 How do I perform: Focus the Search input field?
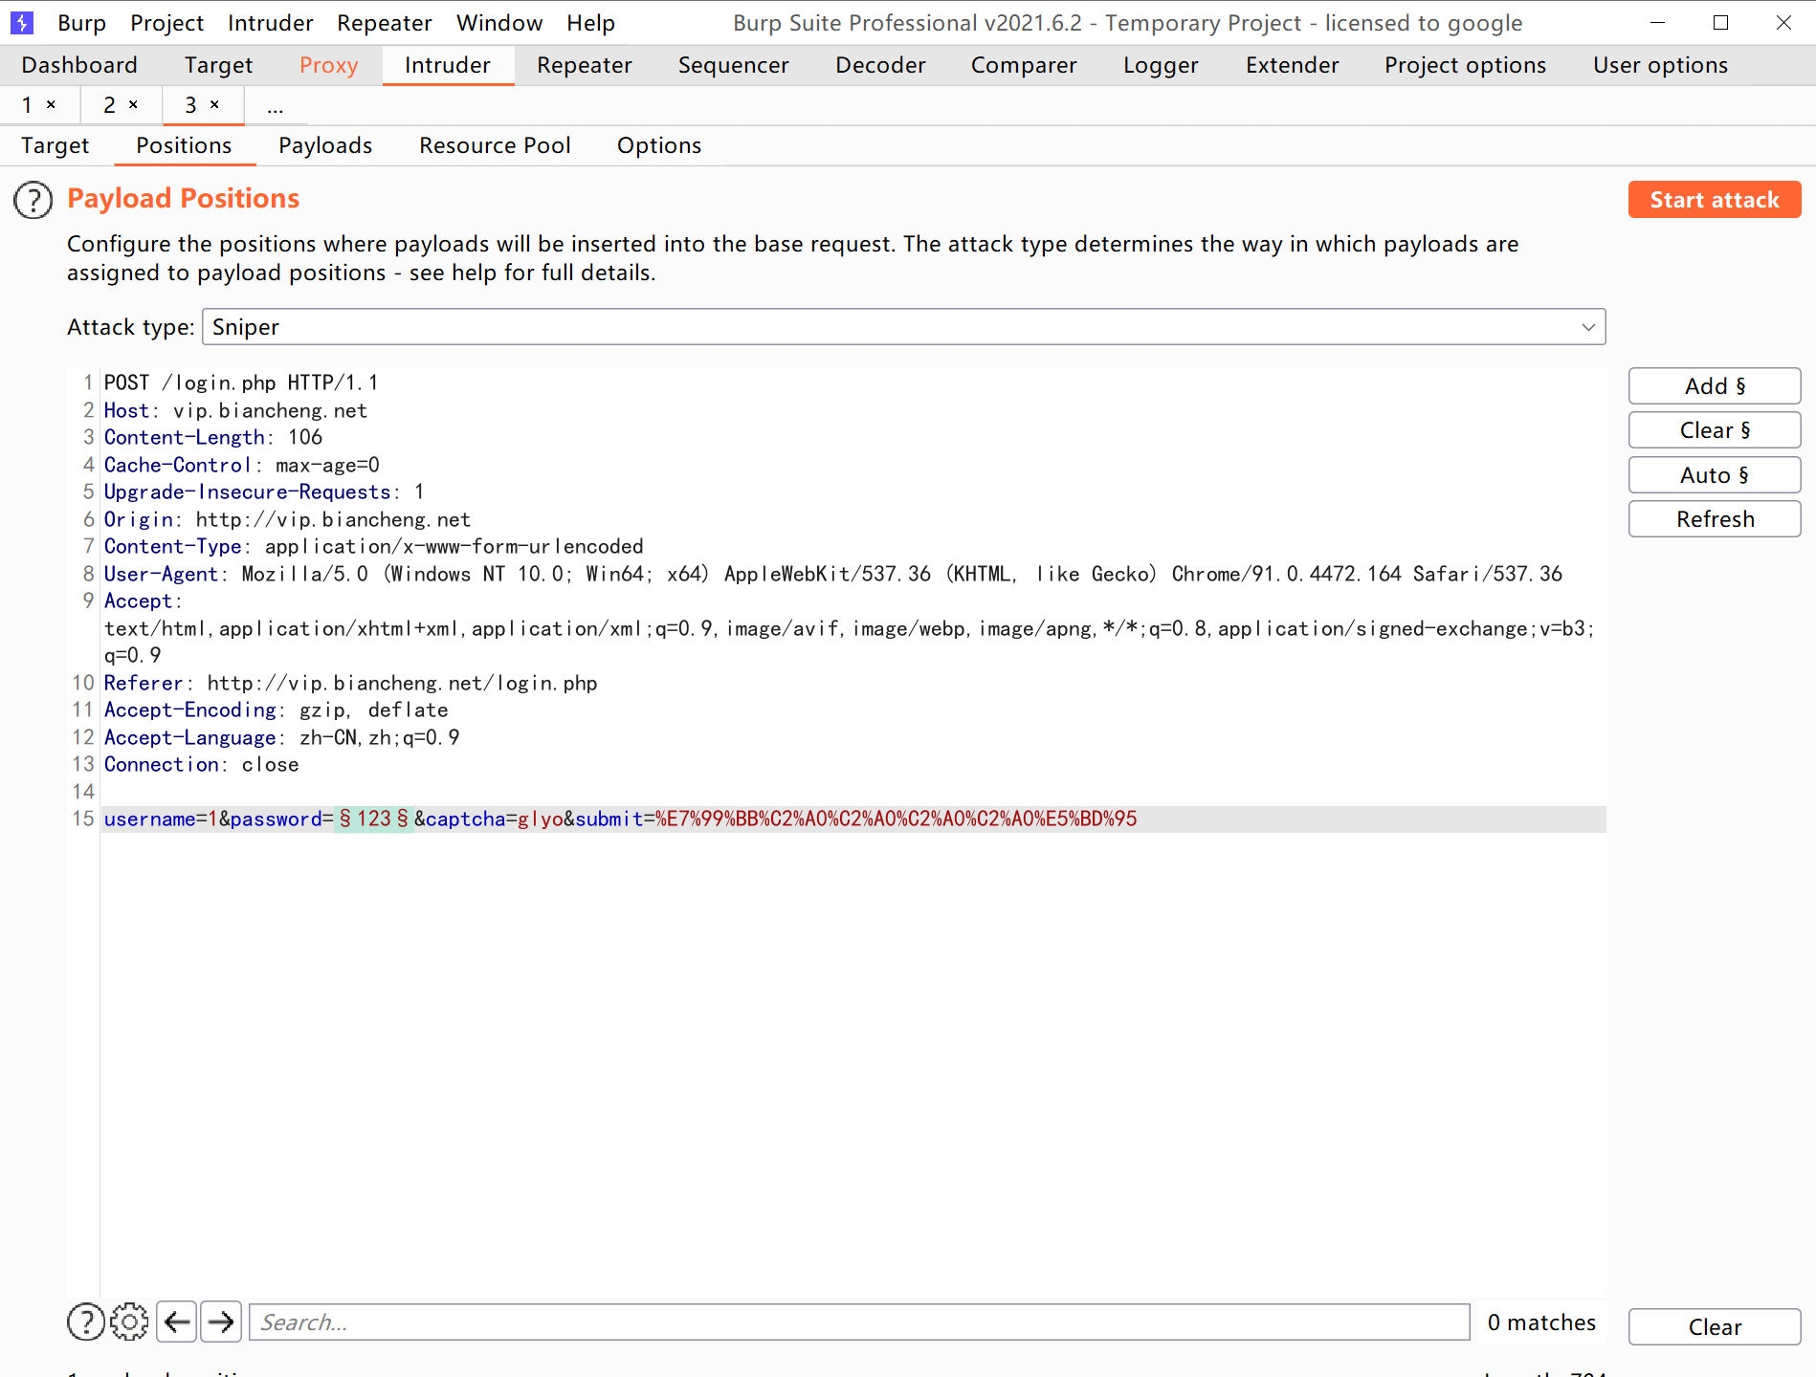[859, 1322]
